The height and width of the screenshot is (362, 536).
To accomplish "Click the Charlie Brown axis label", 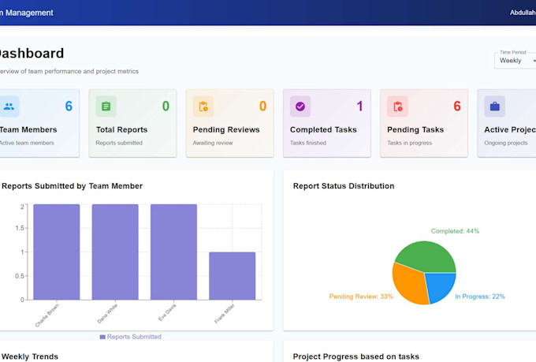I will click(47, 315).
